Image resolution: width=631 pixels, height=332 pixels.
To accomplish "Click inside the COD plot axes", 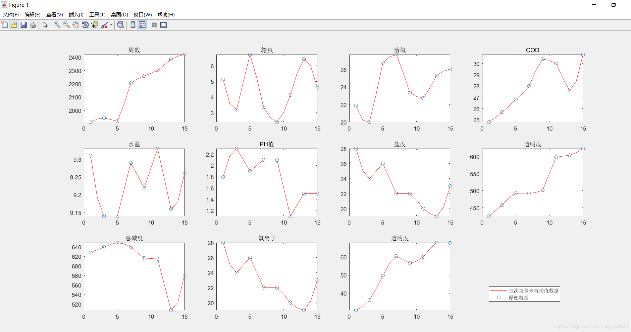I will (532, 88).
